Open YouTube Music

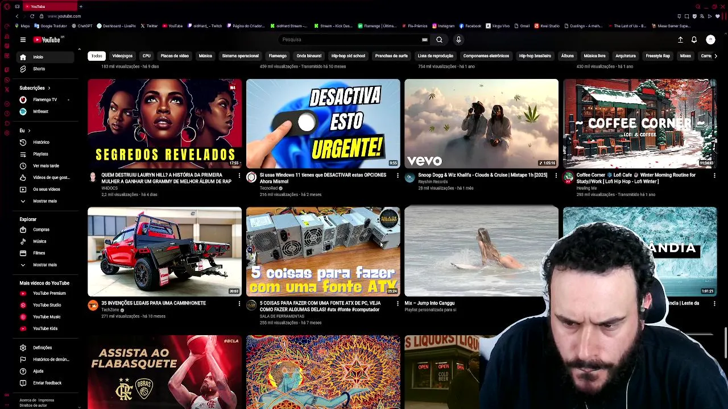point(45,317)
